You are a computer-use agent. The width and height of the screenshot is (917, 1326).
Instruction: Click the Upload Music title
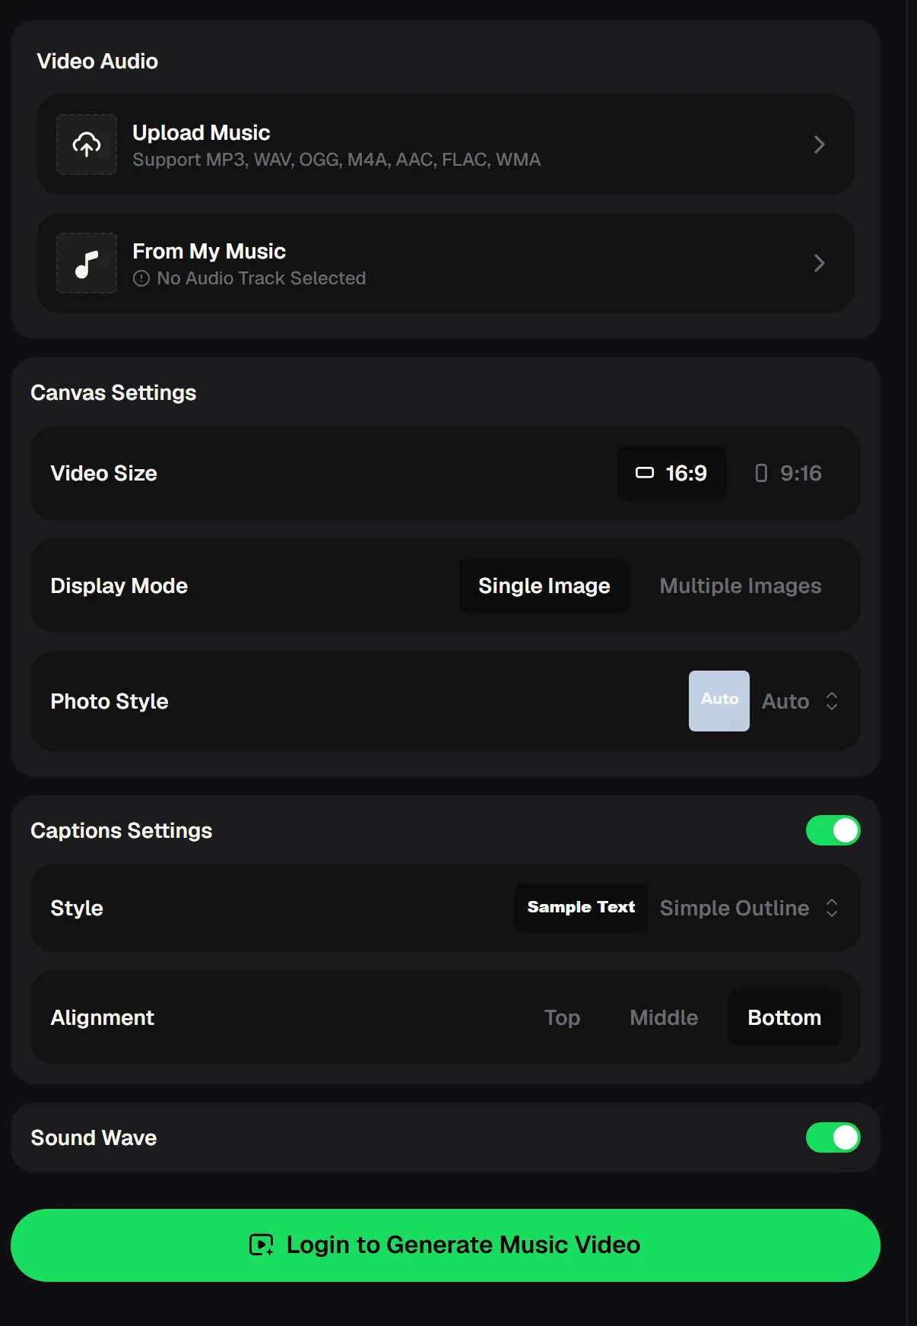[x=201, y=133]
